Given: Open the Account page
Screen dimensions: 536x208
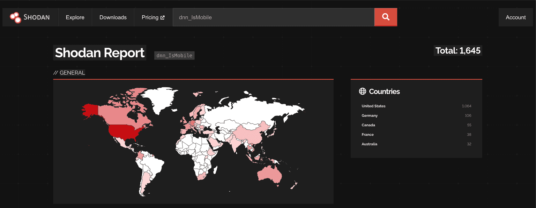Looking at the screenshot, I should click(x=515, y=17).
